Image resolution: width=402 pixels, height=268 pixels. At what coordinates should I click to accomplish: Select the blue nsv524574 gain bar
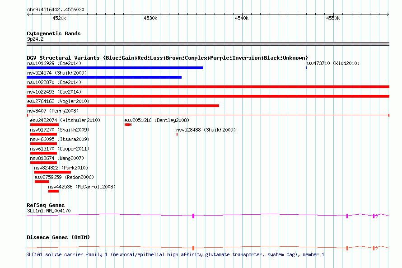point(104,77)
